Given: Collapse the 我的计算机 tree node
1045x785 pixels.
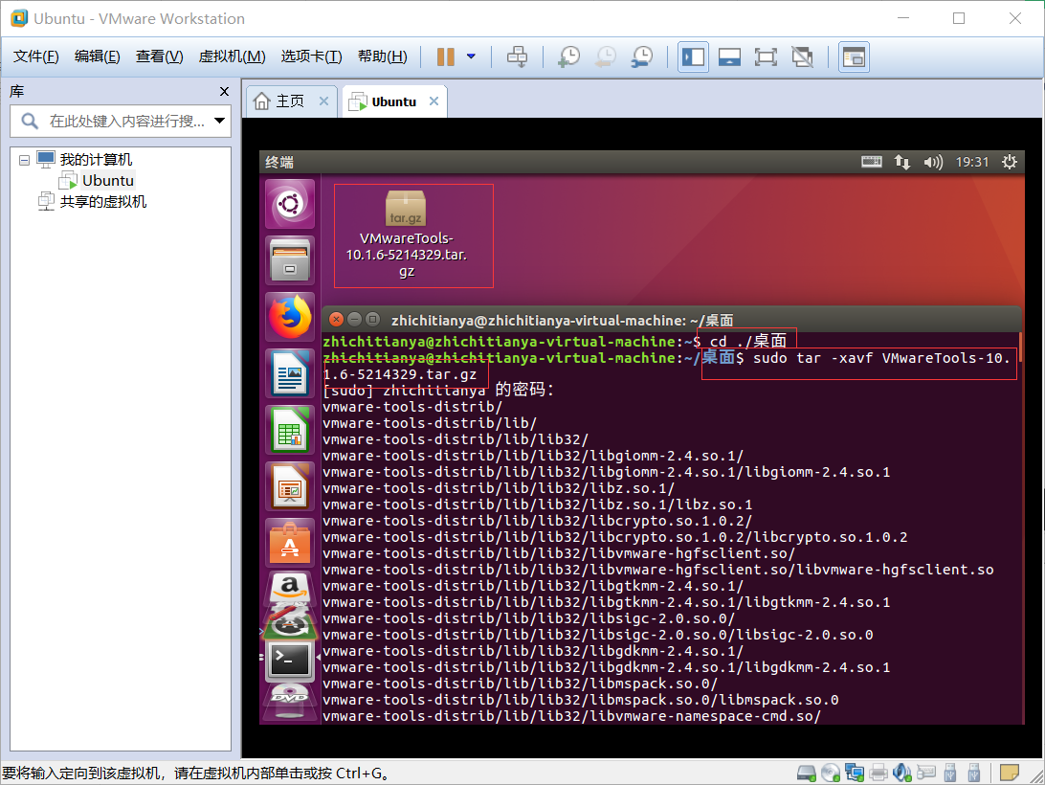Looking at the screenshot, I should tap(24, 160).
